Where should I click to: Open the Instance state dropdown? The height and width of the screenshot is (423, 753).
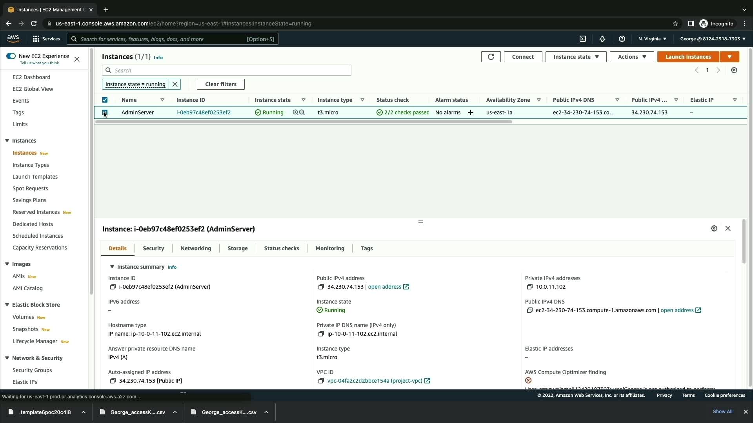tap(576, 57)
